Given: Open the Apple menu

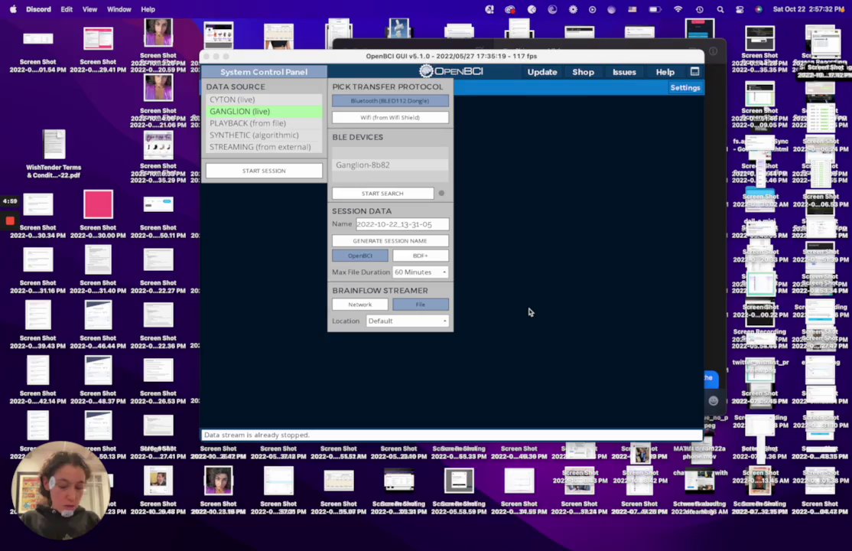Looking at the screenshot, I should (13, 9).
